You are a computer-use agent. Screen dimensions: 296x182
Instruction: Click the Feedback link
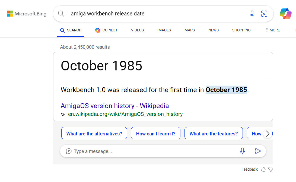click(x=250, y=169)
